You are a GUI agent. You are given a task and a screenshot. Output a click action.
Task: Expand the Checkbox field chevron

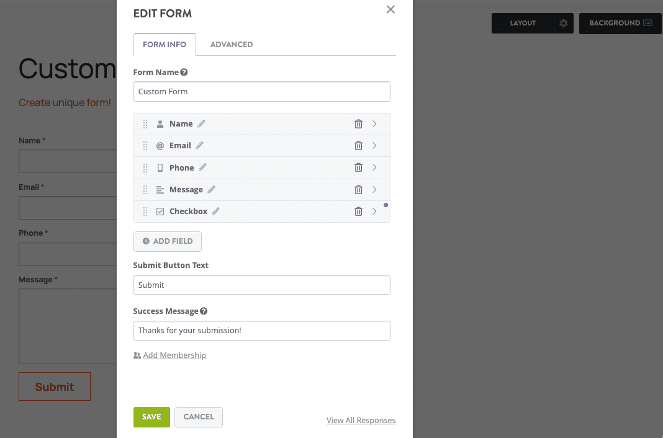(x=374, y=212)
